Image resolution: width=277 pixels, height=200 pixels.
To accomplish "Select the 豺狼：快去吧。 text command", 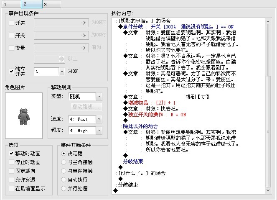I will coord(151,109).
